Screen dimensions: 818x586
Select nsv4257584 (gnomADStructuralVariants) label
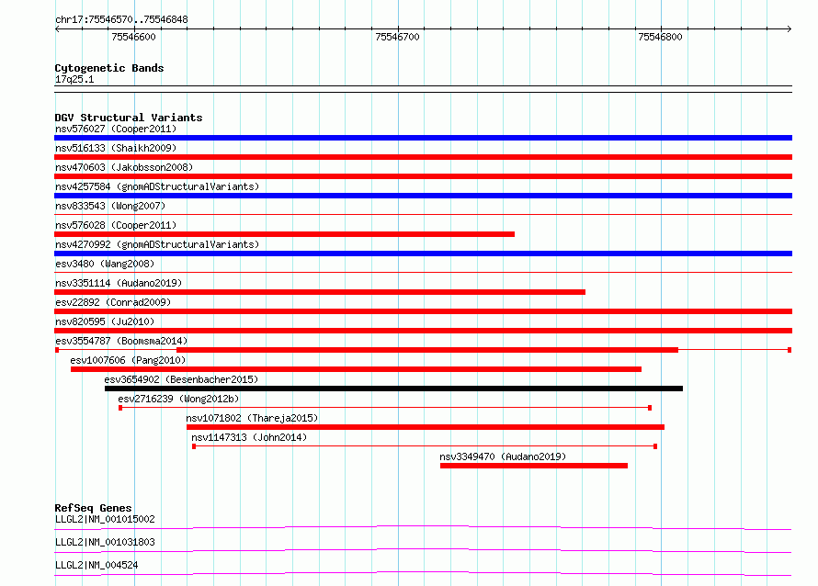tap(157, 186)
